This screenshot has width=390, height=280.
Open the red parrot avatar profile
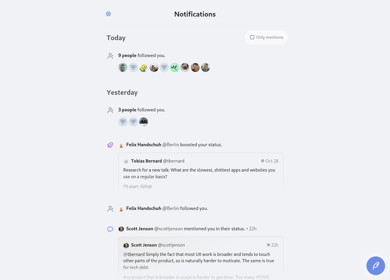click(175, 67)
